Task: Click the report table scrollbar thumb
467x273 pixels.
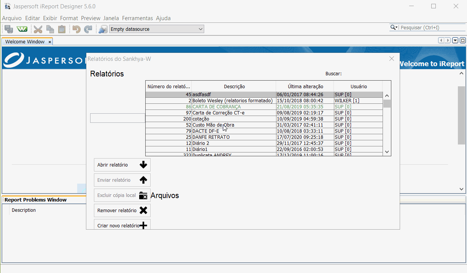Action: (x=387, y=103)
